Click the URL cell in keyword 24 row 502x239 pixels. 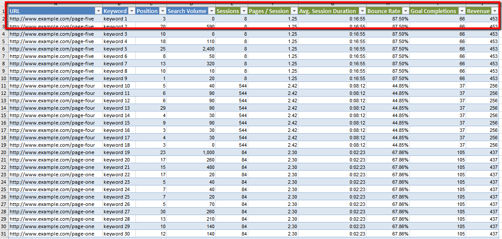[55, 189]
